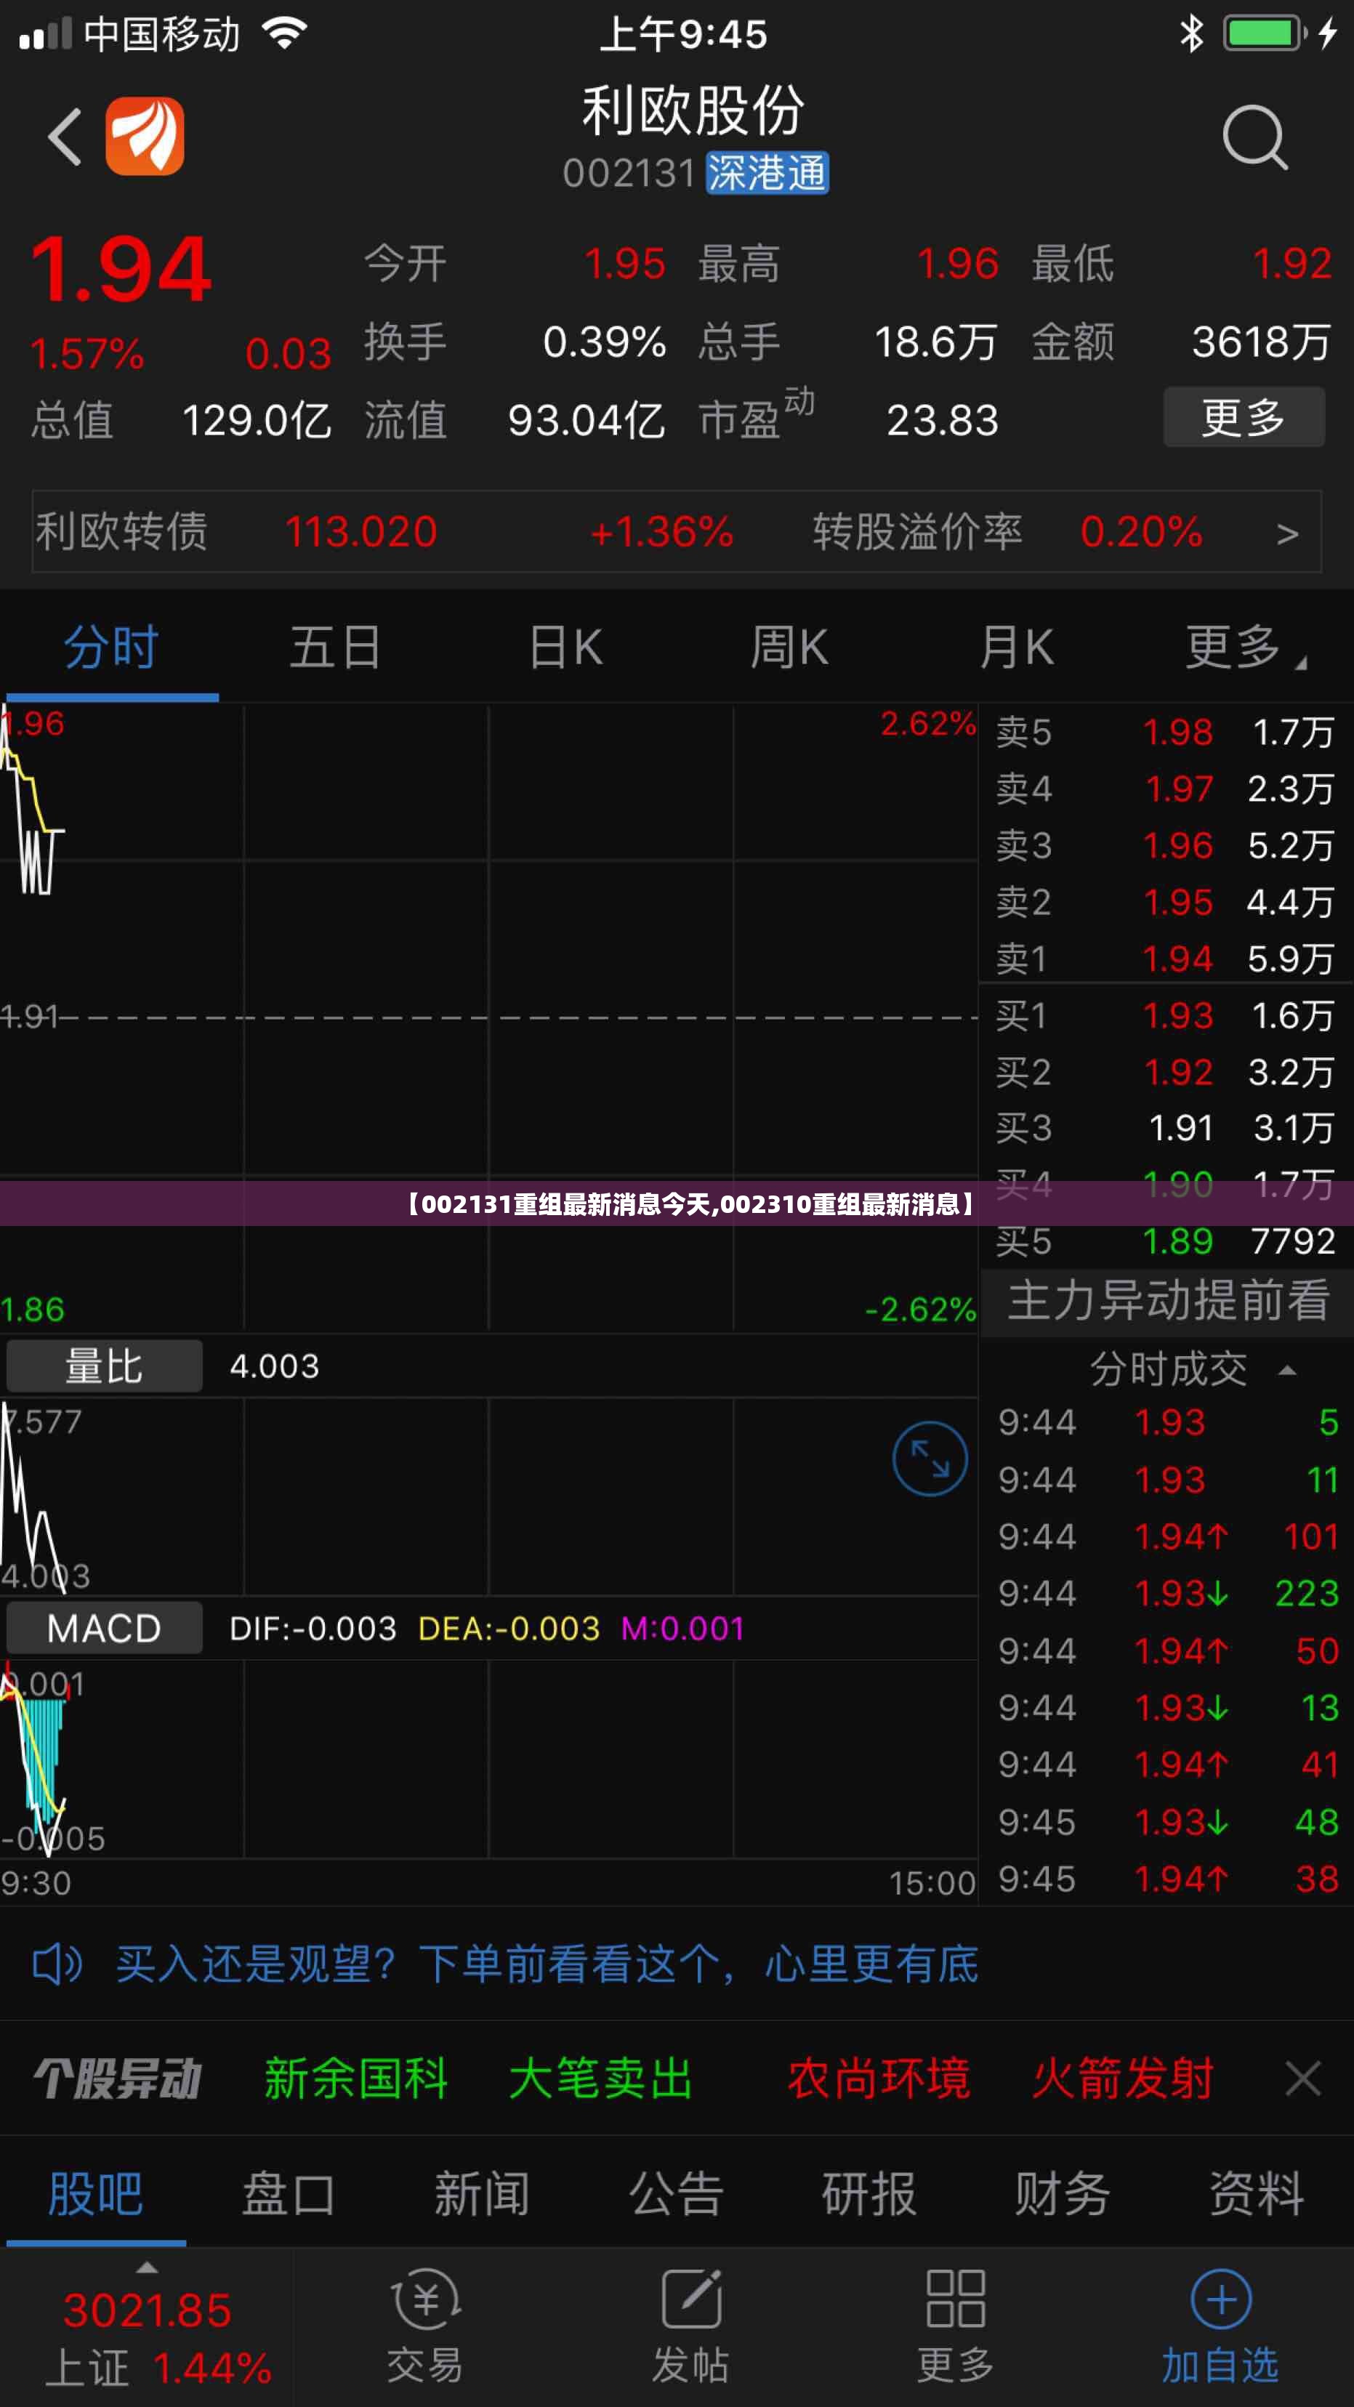Open the 公告 tab

point(677,2194)
